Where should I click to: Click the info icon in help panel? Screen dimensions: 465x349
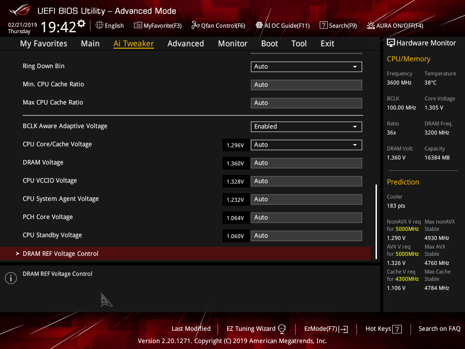(x=11, y=278)
